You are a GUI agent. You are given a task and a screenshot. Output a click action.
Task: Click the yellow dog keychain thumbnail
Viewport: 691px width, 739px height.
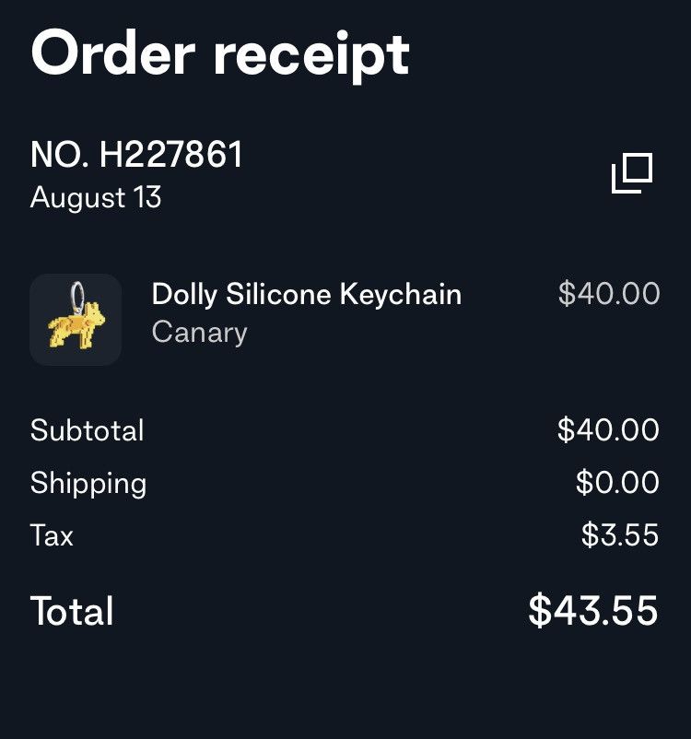[x=76, y=318]
